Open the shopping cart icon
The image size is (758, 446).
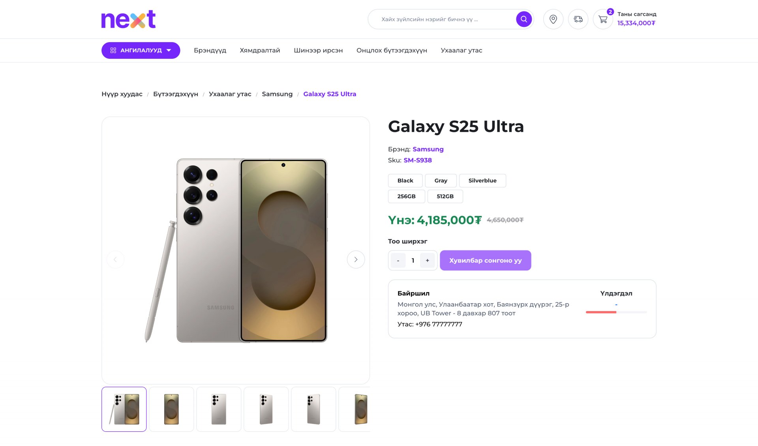[603, 19]
